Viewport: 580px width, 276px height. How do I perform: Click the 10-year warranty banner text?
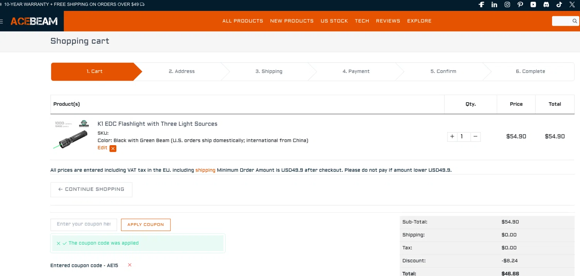(74, 5)
